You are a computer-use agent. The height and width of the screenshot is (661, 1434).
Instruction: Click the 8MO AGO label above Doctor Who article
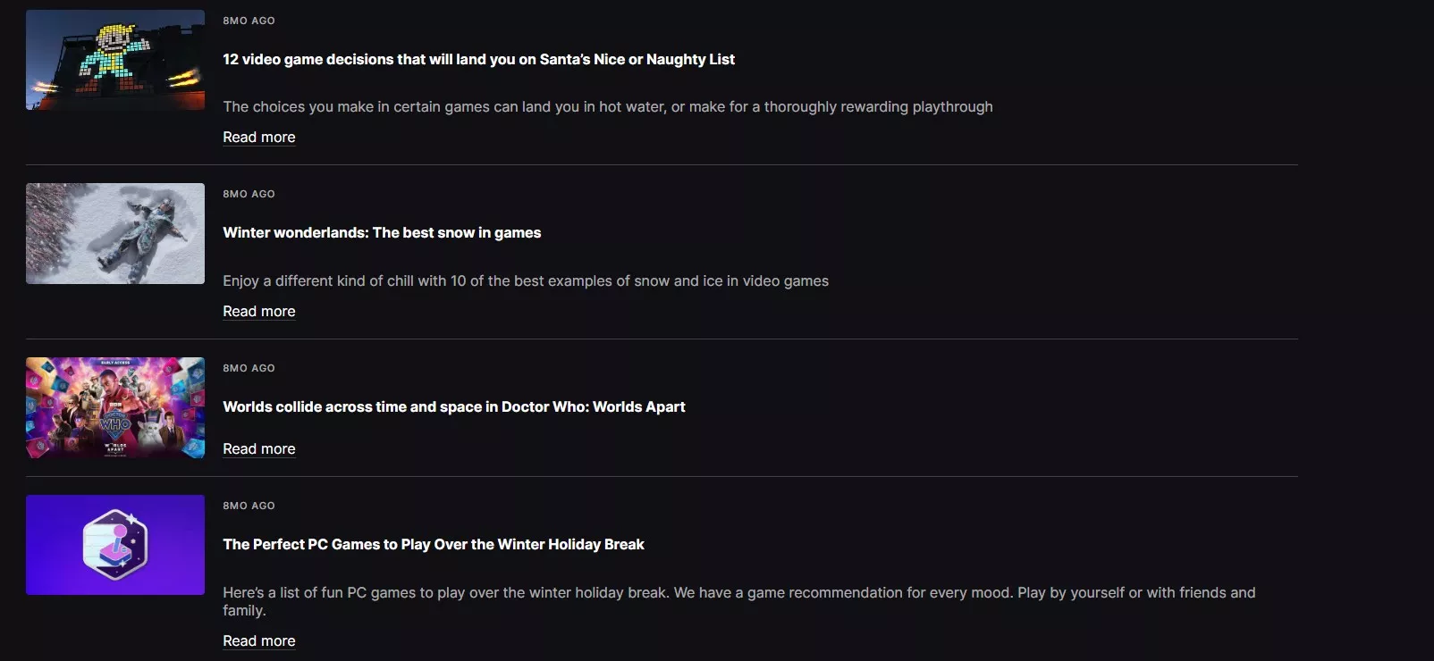coord(249,368)
